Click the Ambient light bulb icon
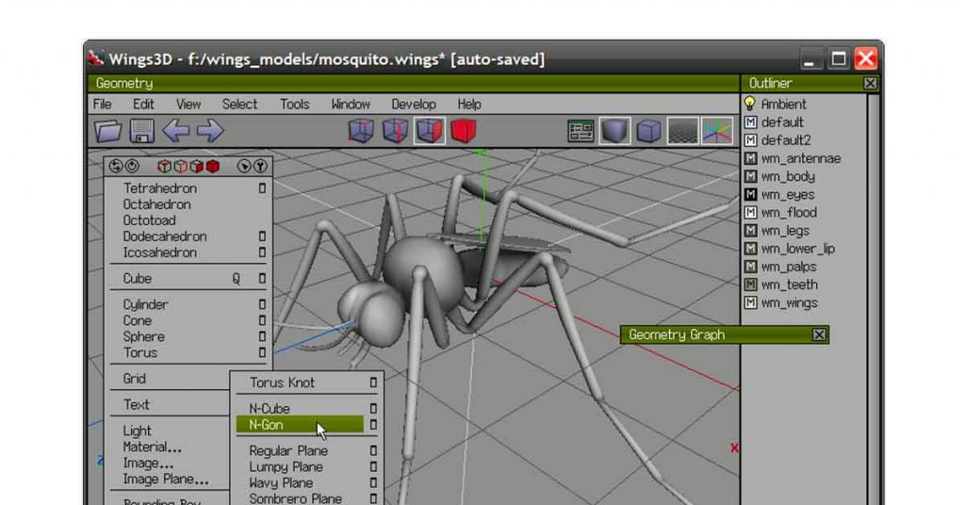Image resolution: width=965 pixels, height=505 pixels. (x=750, y=104)
